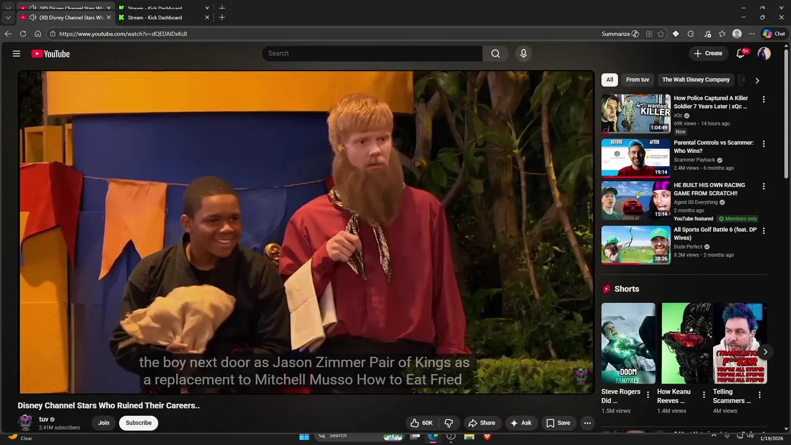791x445 pixels.
Task: Open the YouTube account avatar menu
Action: (x=764, y=54)
